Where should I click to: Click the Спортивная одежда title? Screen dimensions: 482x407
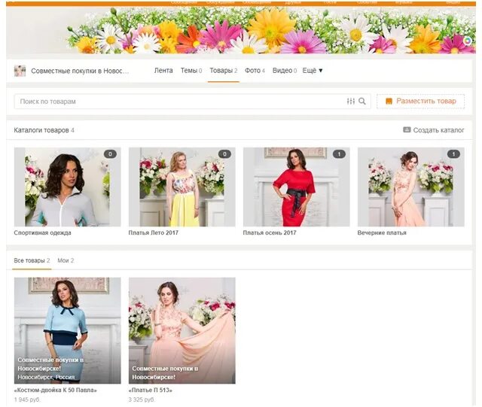pyautogui.click(x=42, y=232)
